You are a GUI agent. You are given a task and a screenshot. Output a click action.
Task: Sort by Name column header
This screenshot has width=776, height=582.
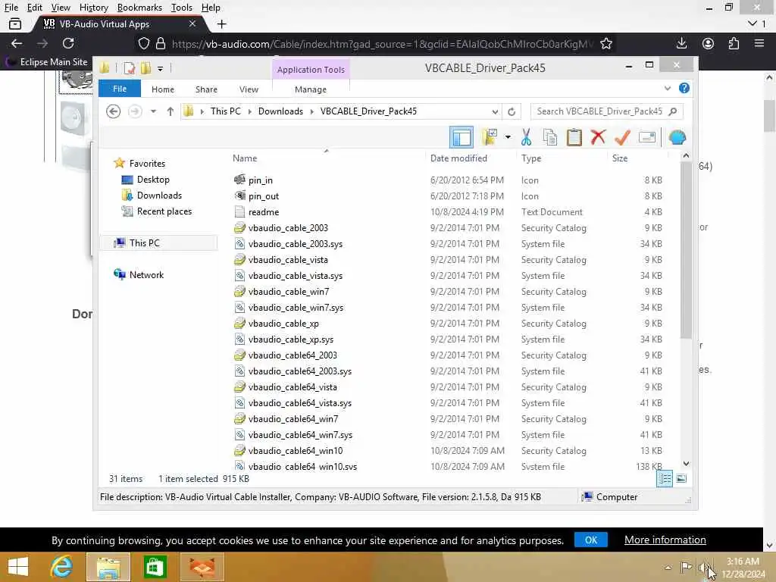point(245,158)
